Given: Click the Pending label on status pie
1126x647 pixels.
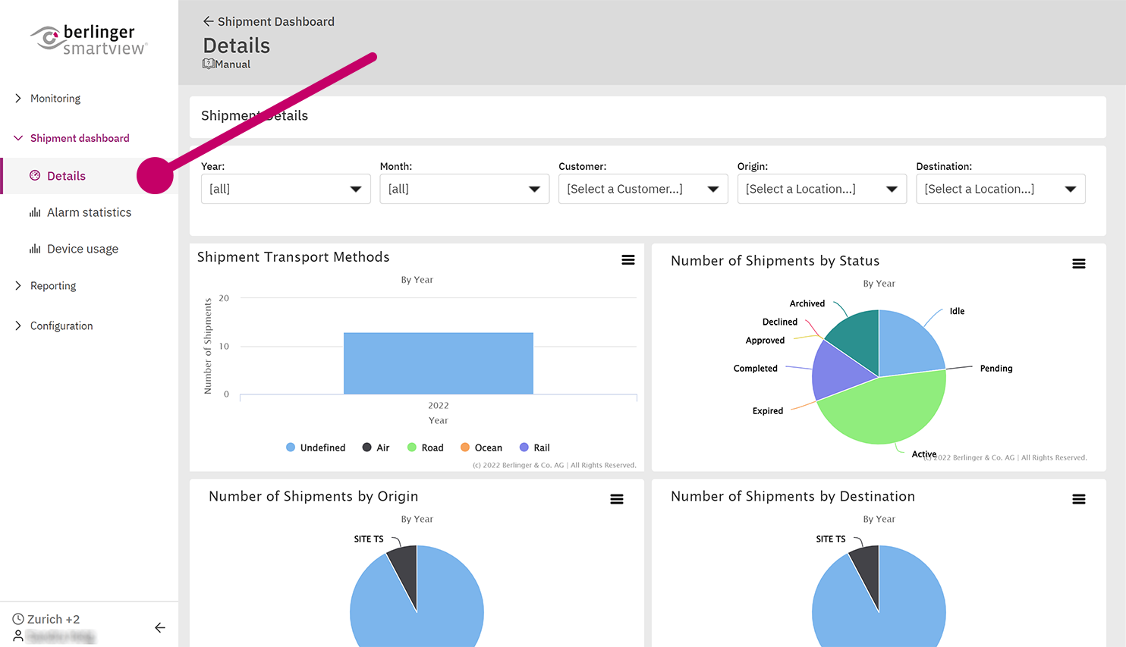Looking at the screenshot, I should click(x=996, y=369).
